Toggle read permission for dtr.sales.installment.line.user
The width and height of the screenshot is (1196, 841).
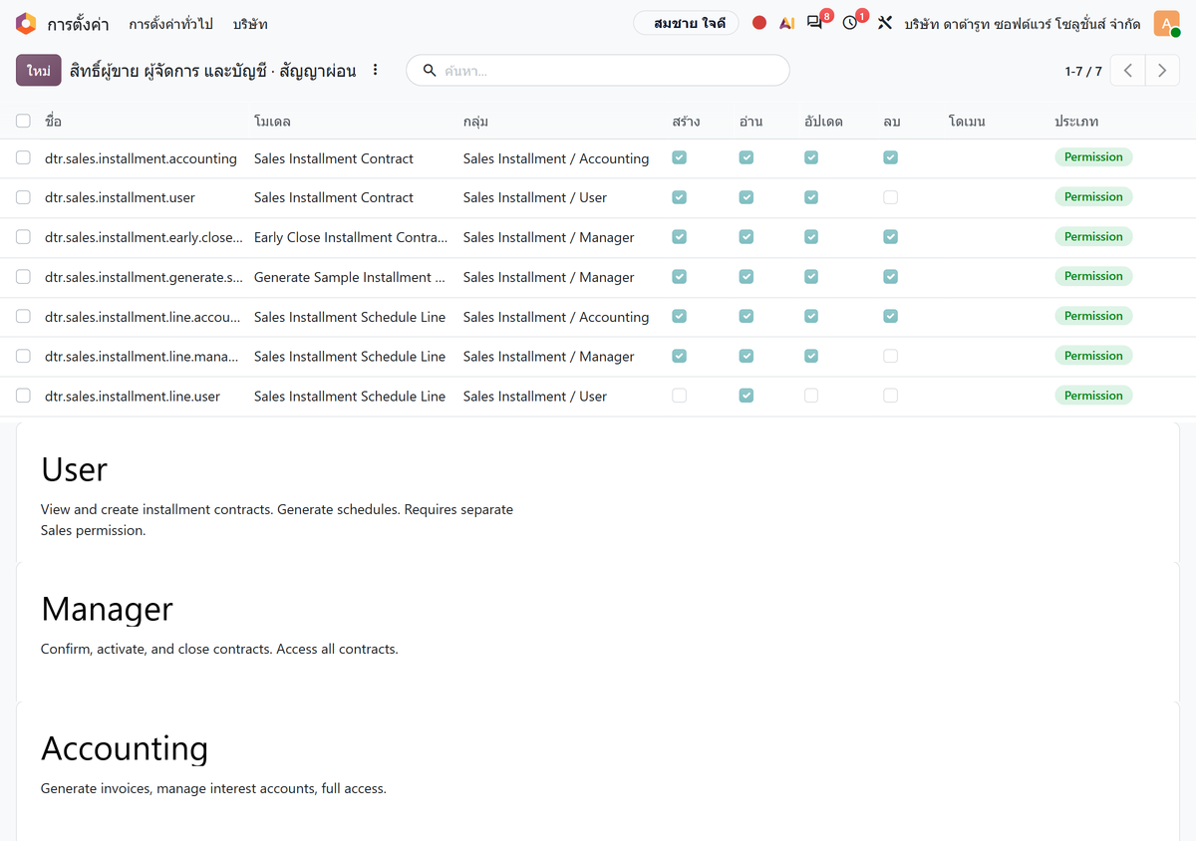(746, 396)
